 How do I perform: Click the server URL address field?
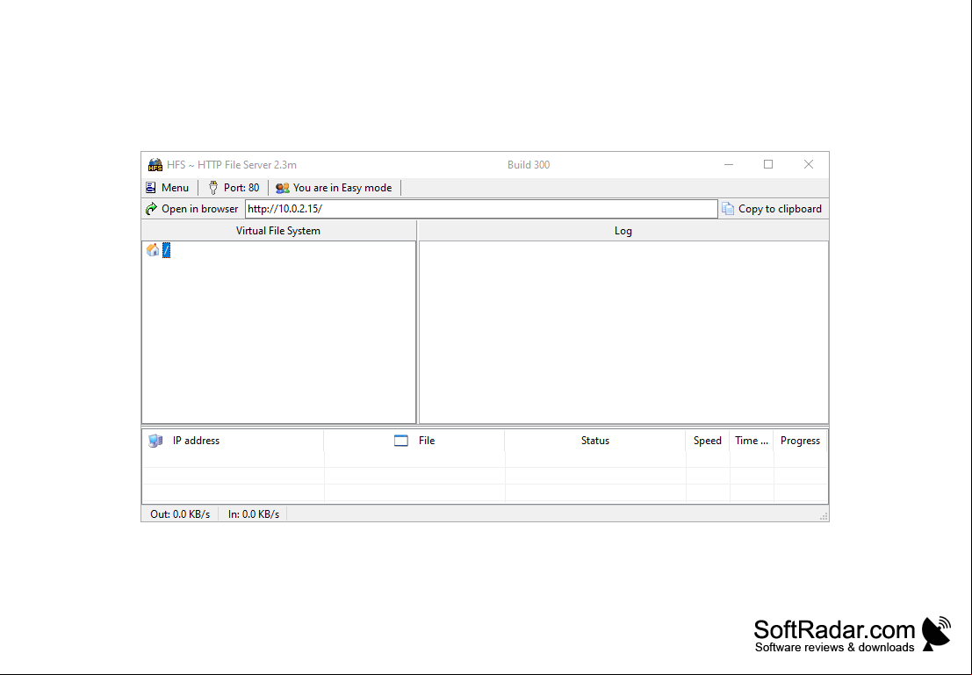click(x=481, y=209)
